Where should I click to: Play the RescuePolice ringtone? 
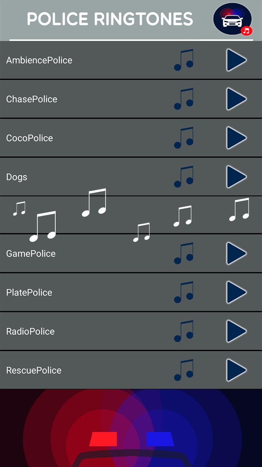(236, 370)
